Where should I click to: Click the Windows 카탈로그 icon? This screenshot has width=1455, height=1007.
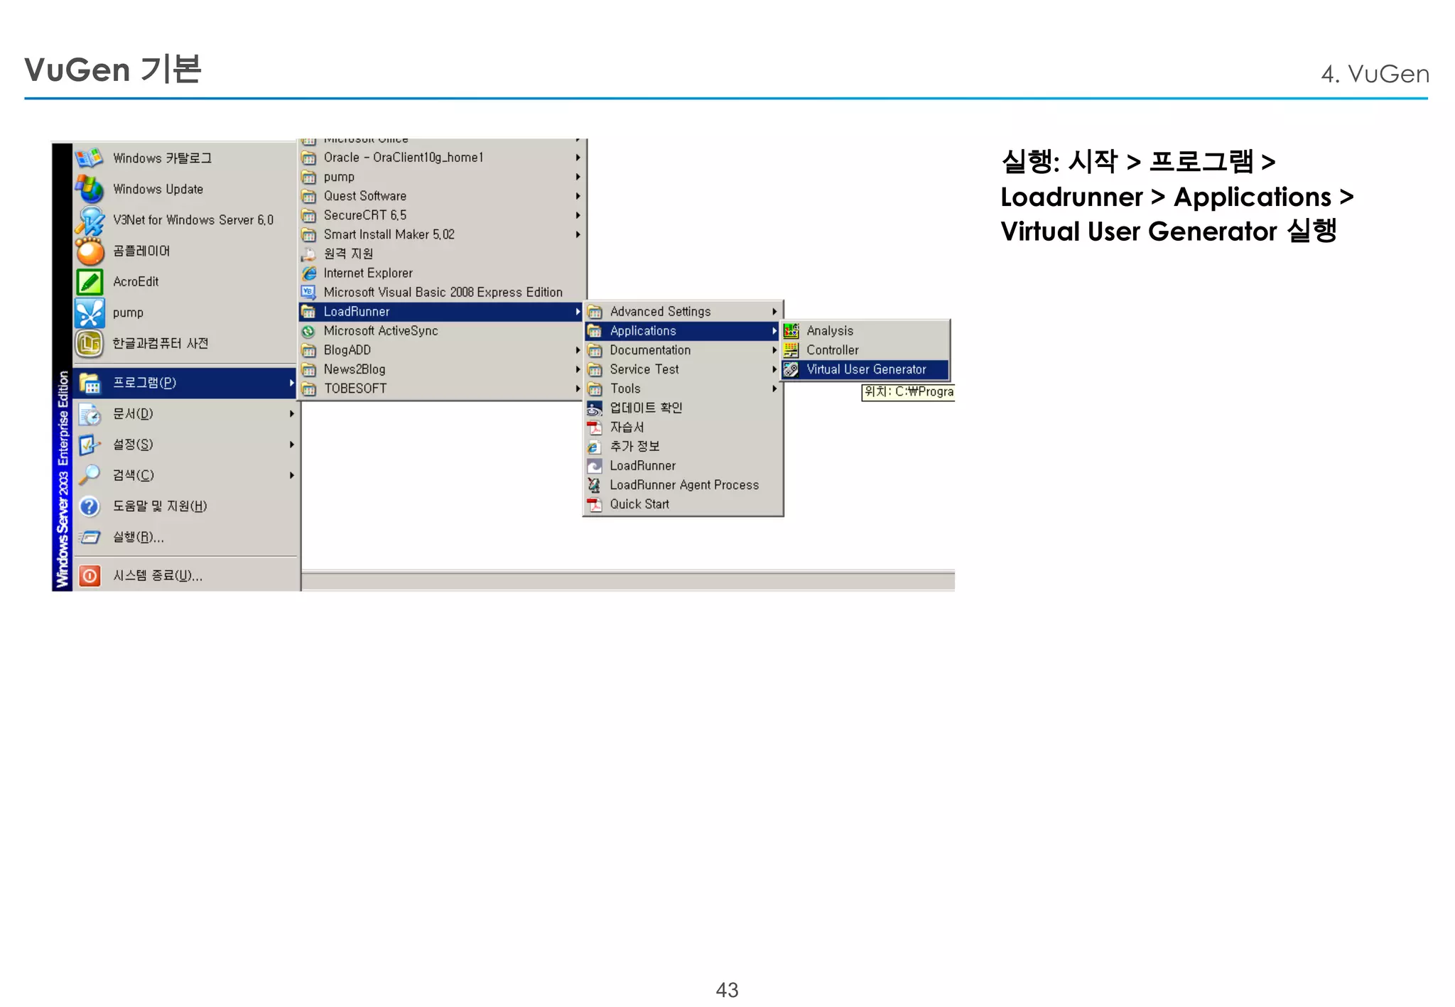[x=90, y=158]
